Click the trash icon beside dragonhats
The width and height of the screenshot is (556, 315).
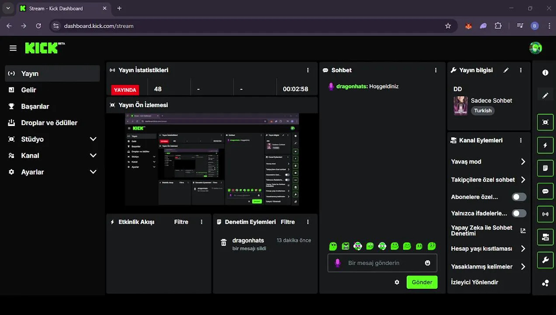point(223,242)
